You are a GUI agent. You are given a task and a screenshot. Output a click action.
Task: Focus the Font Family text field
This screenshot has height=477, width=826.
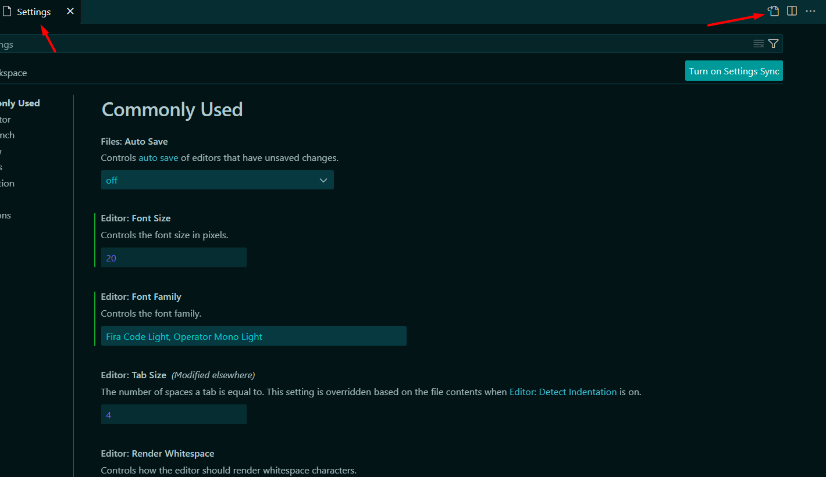253,336
